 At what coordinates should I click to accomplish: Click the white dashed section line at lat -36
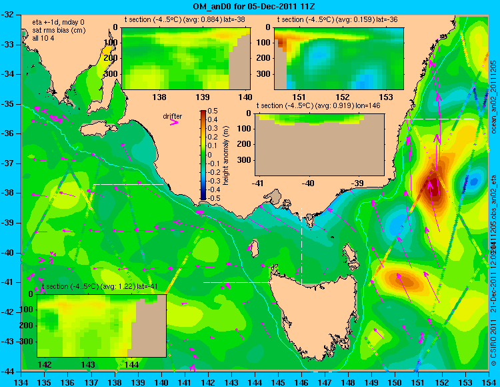[x=440, y=119]
